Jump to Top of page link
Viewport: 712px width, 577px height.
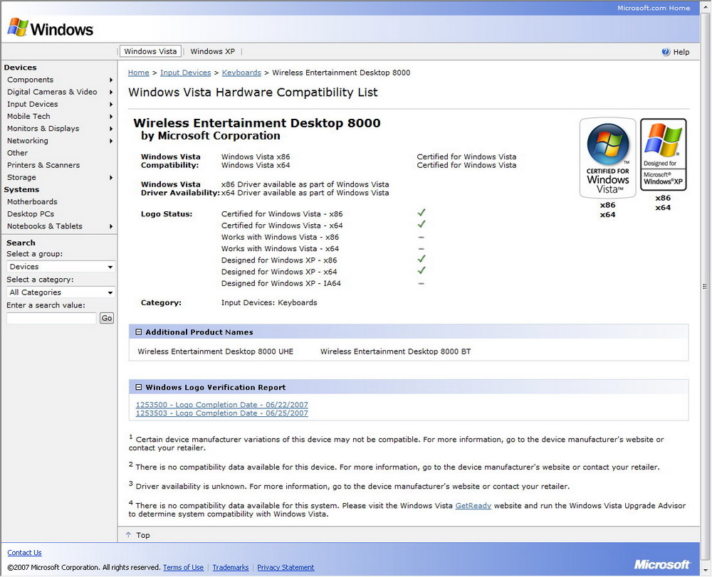(143, 535)
